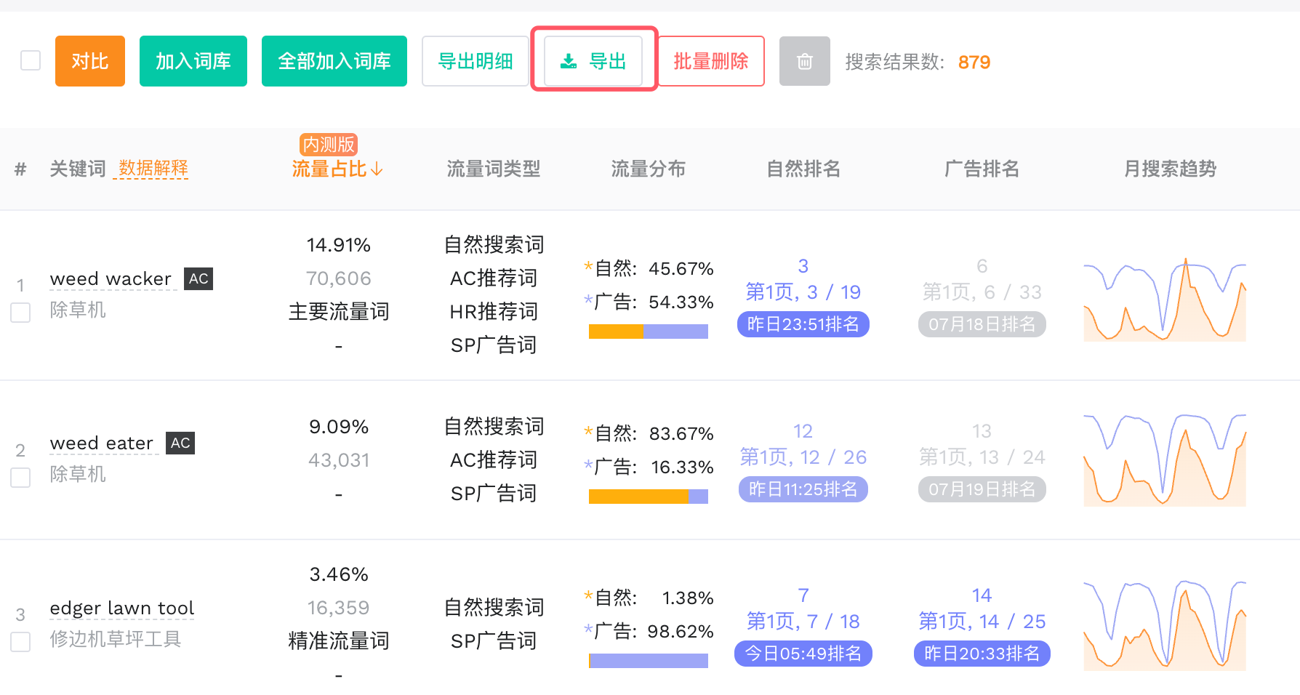Sort by 流量占比 descending arrow
The height and width of the screenshot is (695, 1300).
pos(377,169)
